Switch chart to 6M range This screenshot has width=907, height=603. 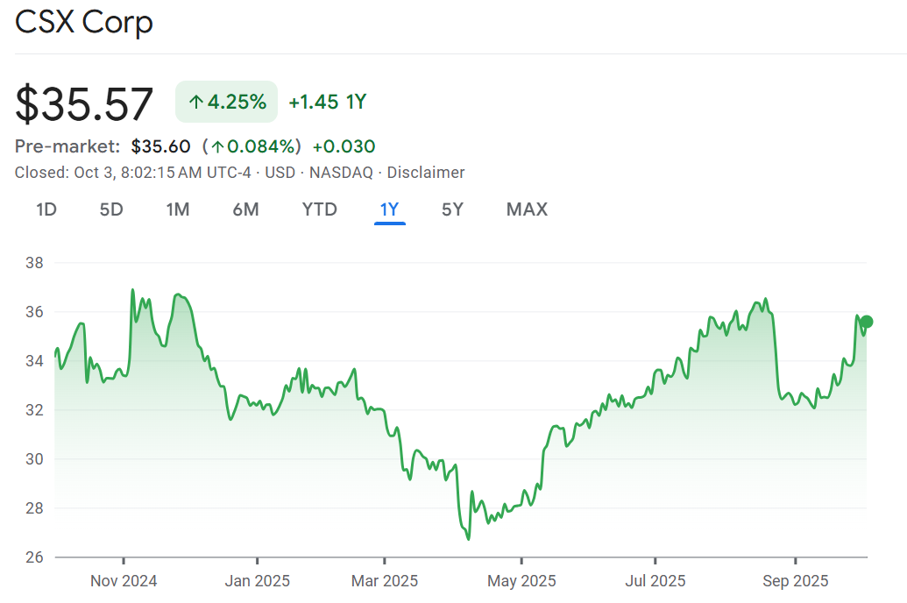click(x=245, y=209)
